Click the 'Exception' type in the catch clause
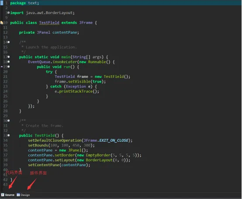 click(76, 86)
